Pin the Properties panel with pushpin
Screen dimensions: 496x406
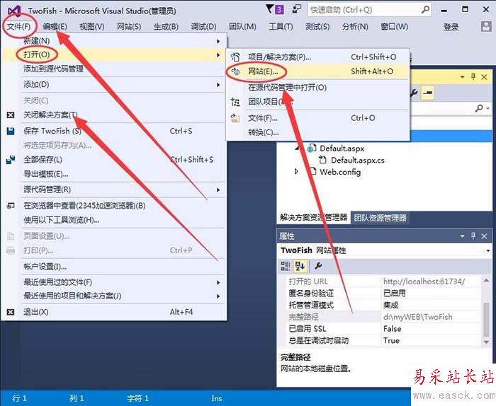tap(473, 236)
